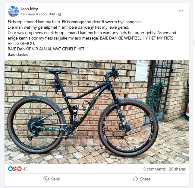
Task: Click the Care hug reaction icon
Action: tap(15, 169)
